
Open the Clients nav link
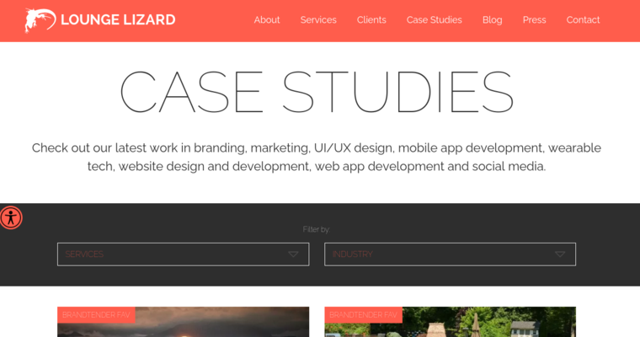371,20
